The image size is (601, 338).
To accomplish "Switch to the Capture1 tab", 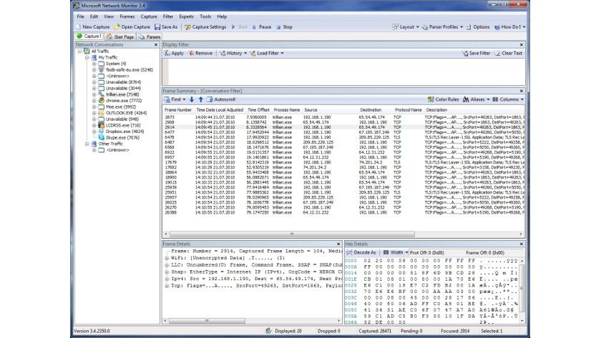I will coord(89,36).
